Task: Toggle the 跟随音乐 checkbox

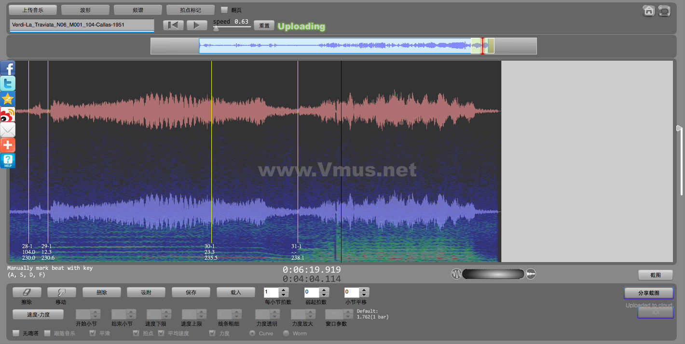Action: point(47,333)
